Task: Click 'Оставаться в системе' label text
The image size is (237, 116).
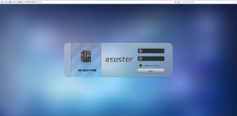Action: (x=152, y=66)
